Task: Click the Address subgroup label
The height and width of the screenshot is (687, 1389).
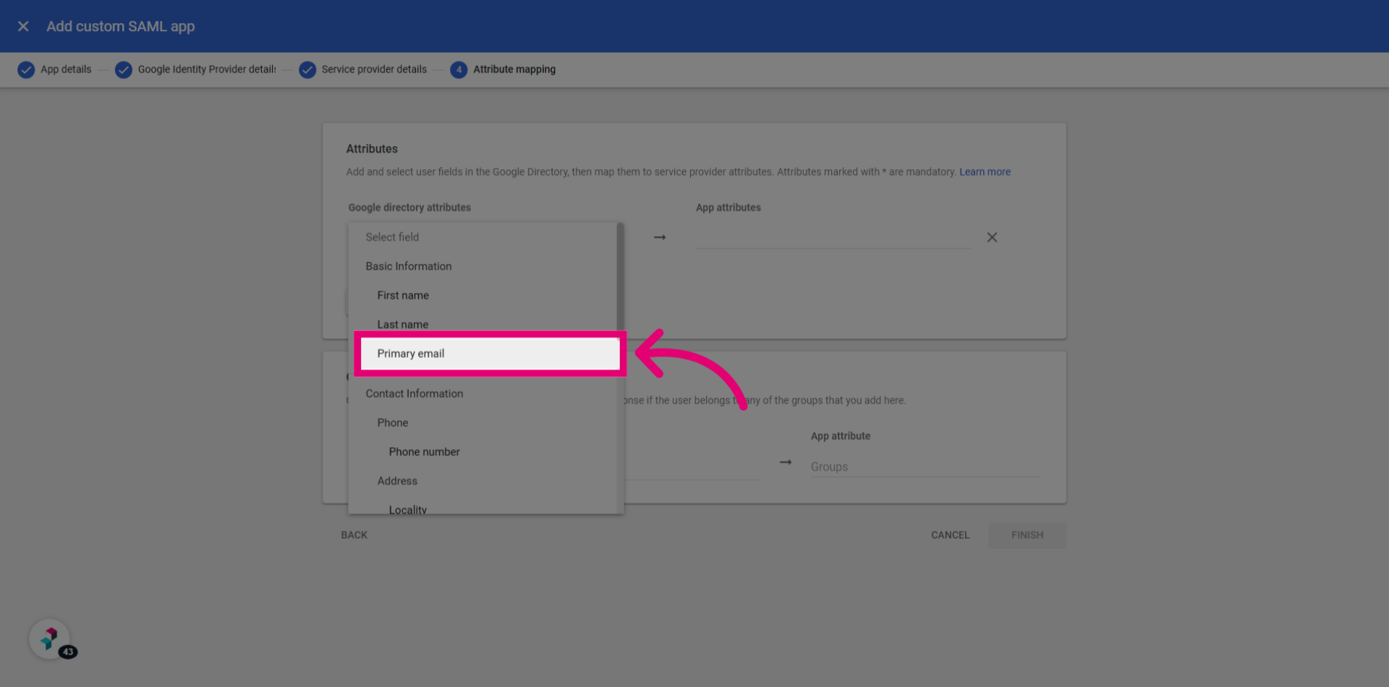Action: 397,481
